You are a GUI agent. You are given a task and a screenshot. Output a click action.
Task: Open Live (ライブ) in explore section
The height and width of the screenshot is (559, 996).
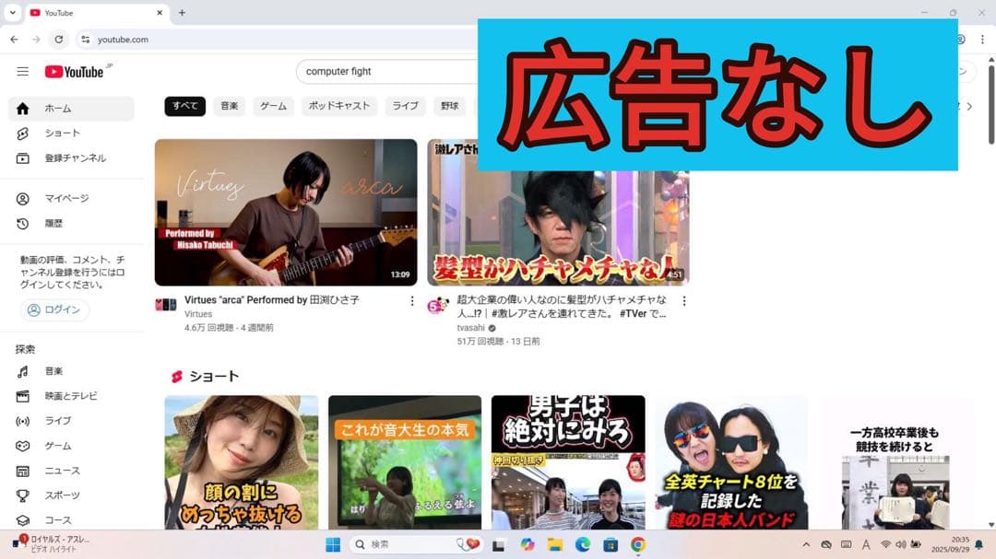[71, 421]
